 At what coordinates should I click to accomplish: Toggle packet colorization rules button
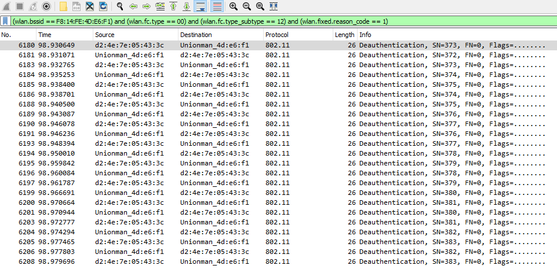[217, 6]
